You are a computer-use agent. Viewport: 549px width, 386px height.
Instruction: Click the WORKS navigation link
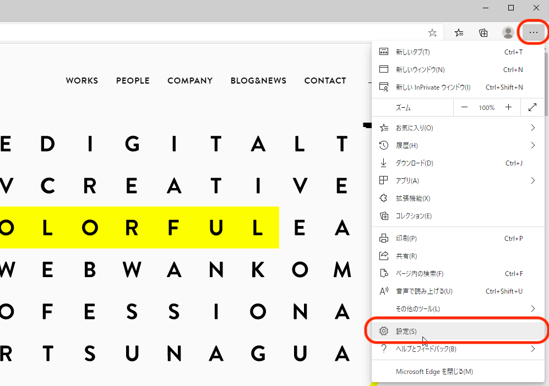(82, 81)
